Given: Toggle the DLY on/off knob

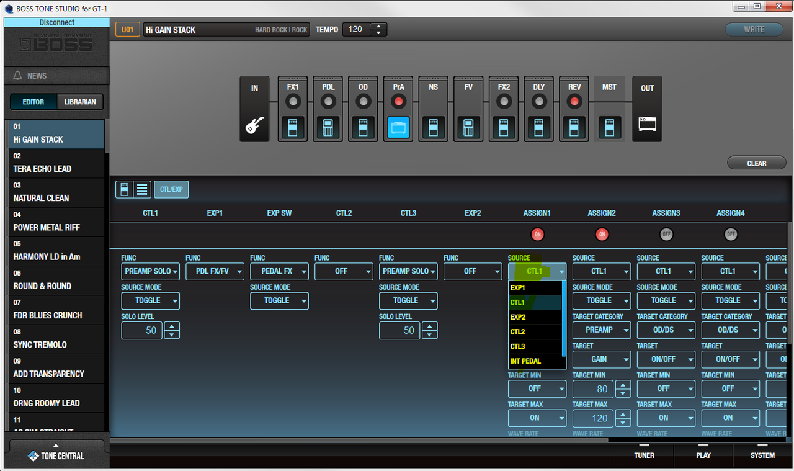Looking at the screenshot, I should [540, 102].
